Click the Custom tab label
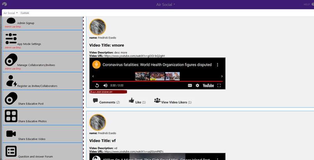The height and width of the screenshot is (160, 314). click(25, 13)
